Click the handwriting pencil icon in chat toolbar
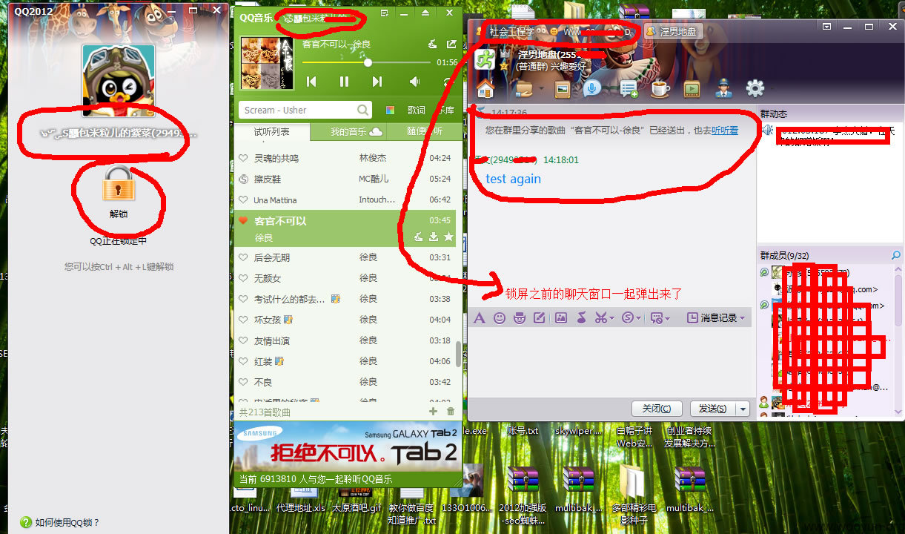 click(540, 317)
